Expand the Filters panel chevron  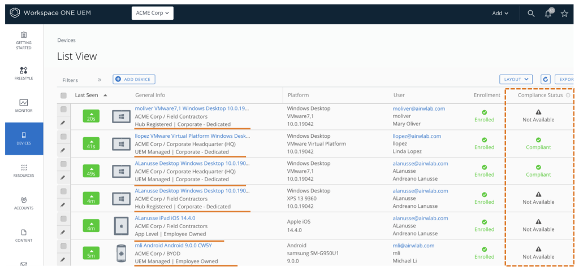coord(100,80)
